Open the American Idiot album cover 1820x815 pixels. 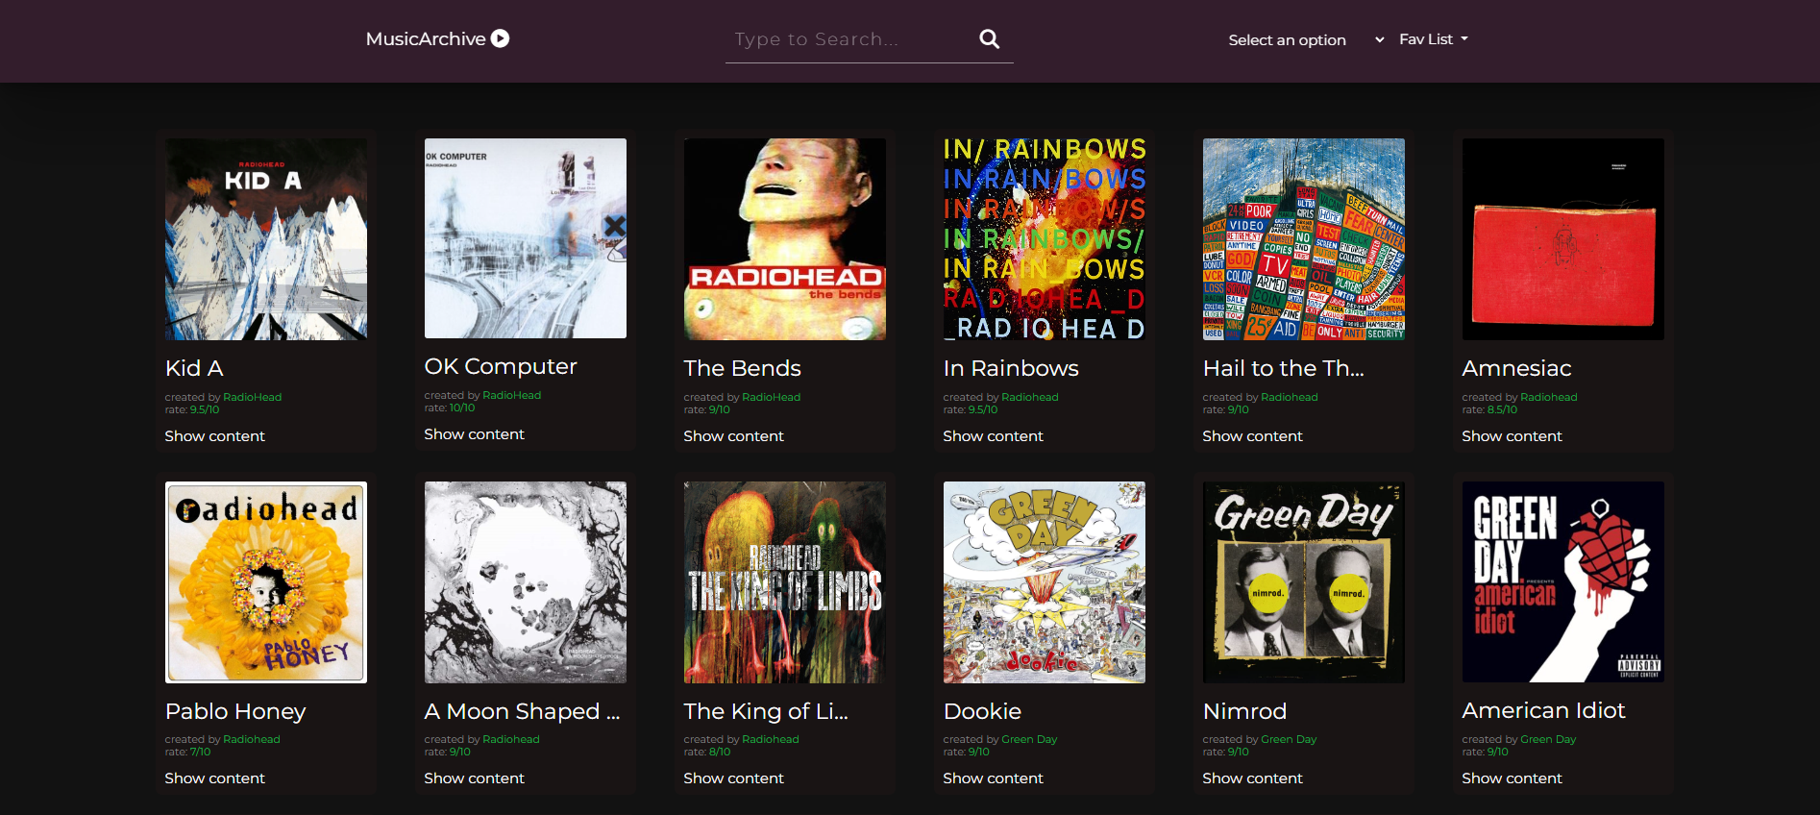click(1563, 582)
